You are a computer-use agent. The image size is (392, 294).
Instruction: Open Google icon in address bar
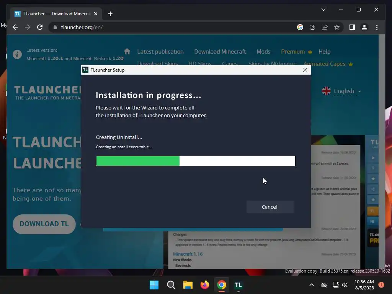[300, 27]
